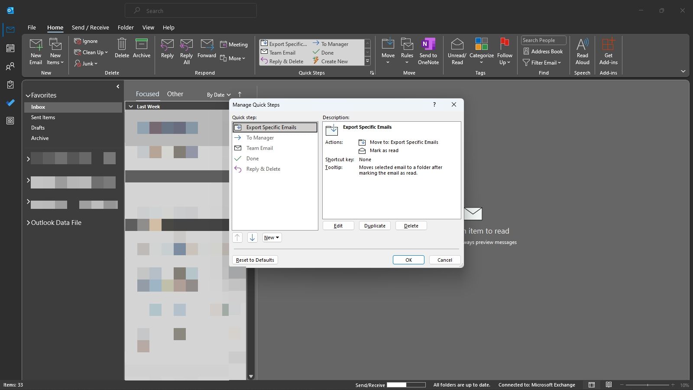Toggle the sort order arrow

240,94
